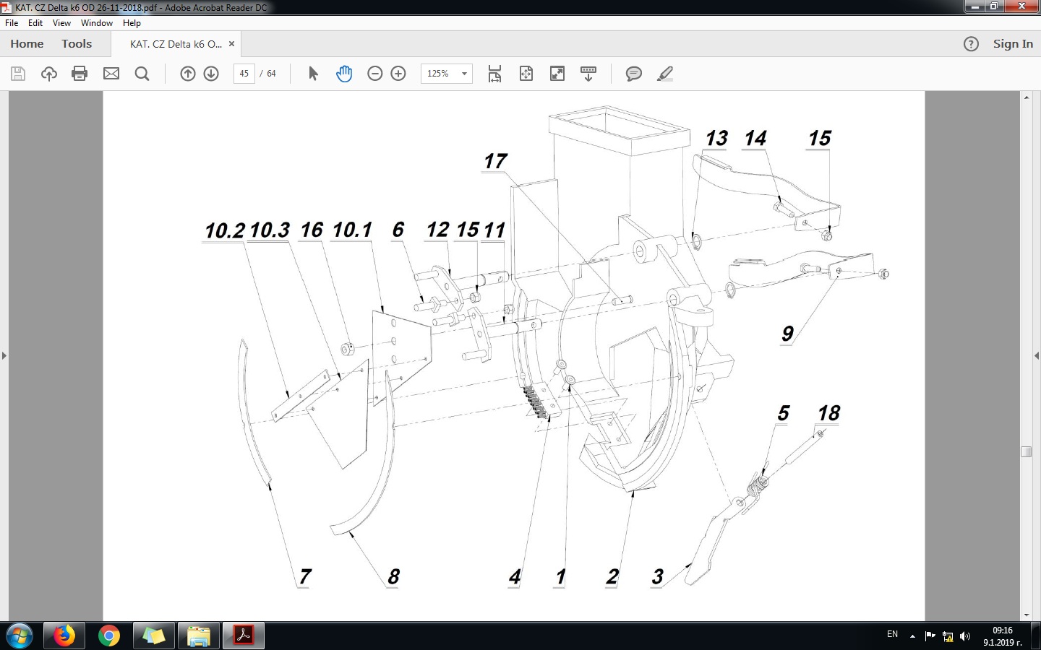Screen dimensions: 1041x650
Task: Activate the Selection arrow tool
Action: 313,74
